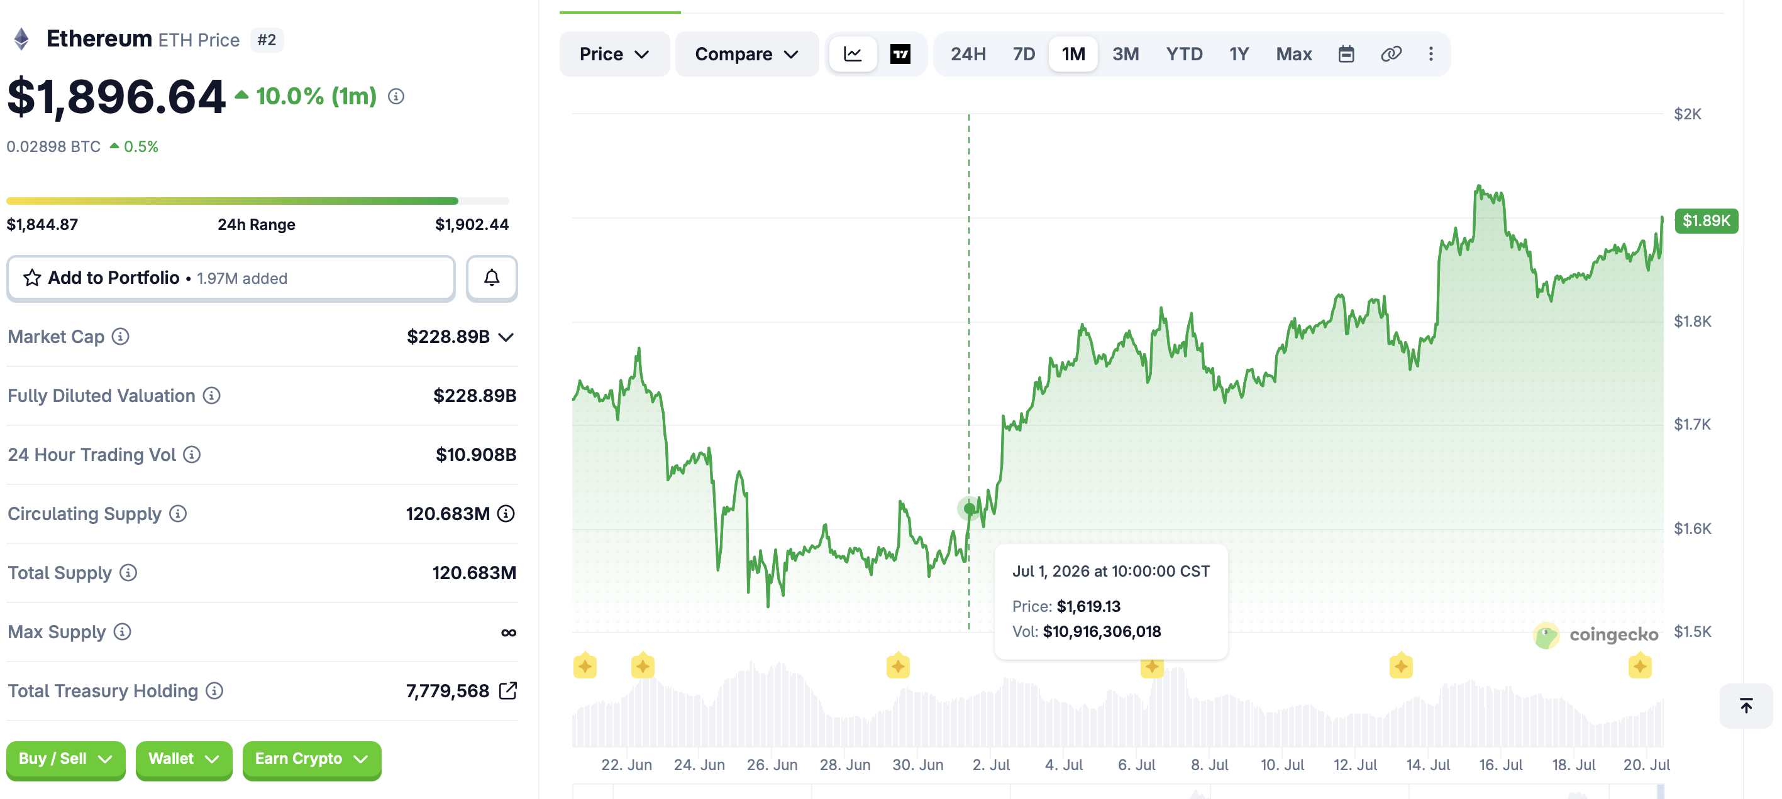Switch to the TradingView chart icon
This screenshot has width=1782, height=799.
tap(900, 54)
